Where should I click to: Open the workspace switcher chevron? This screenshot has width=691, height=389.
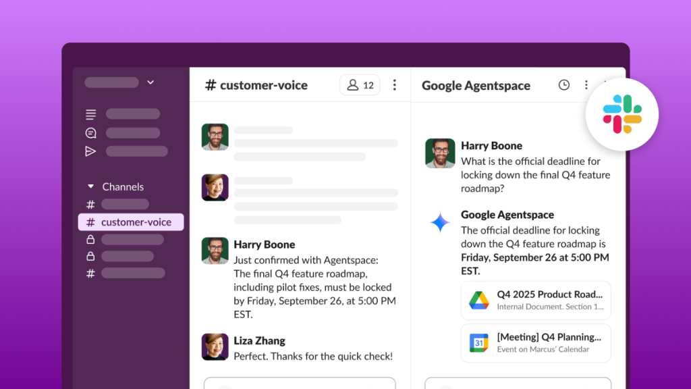(151, 82)
